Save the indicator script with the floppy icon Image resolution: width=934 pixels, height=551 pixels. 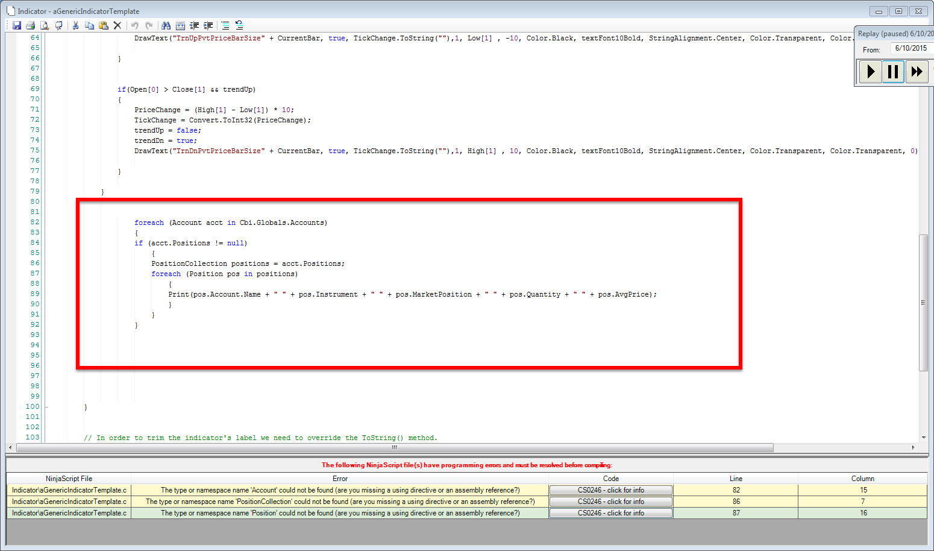coord(17,25)
